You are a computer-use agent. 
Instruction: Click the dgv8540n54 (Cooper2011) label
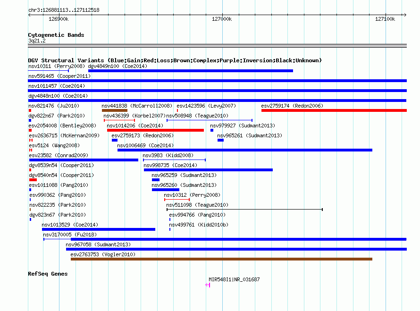61,175
